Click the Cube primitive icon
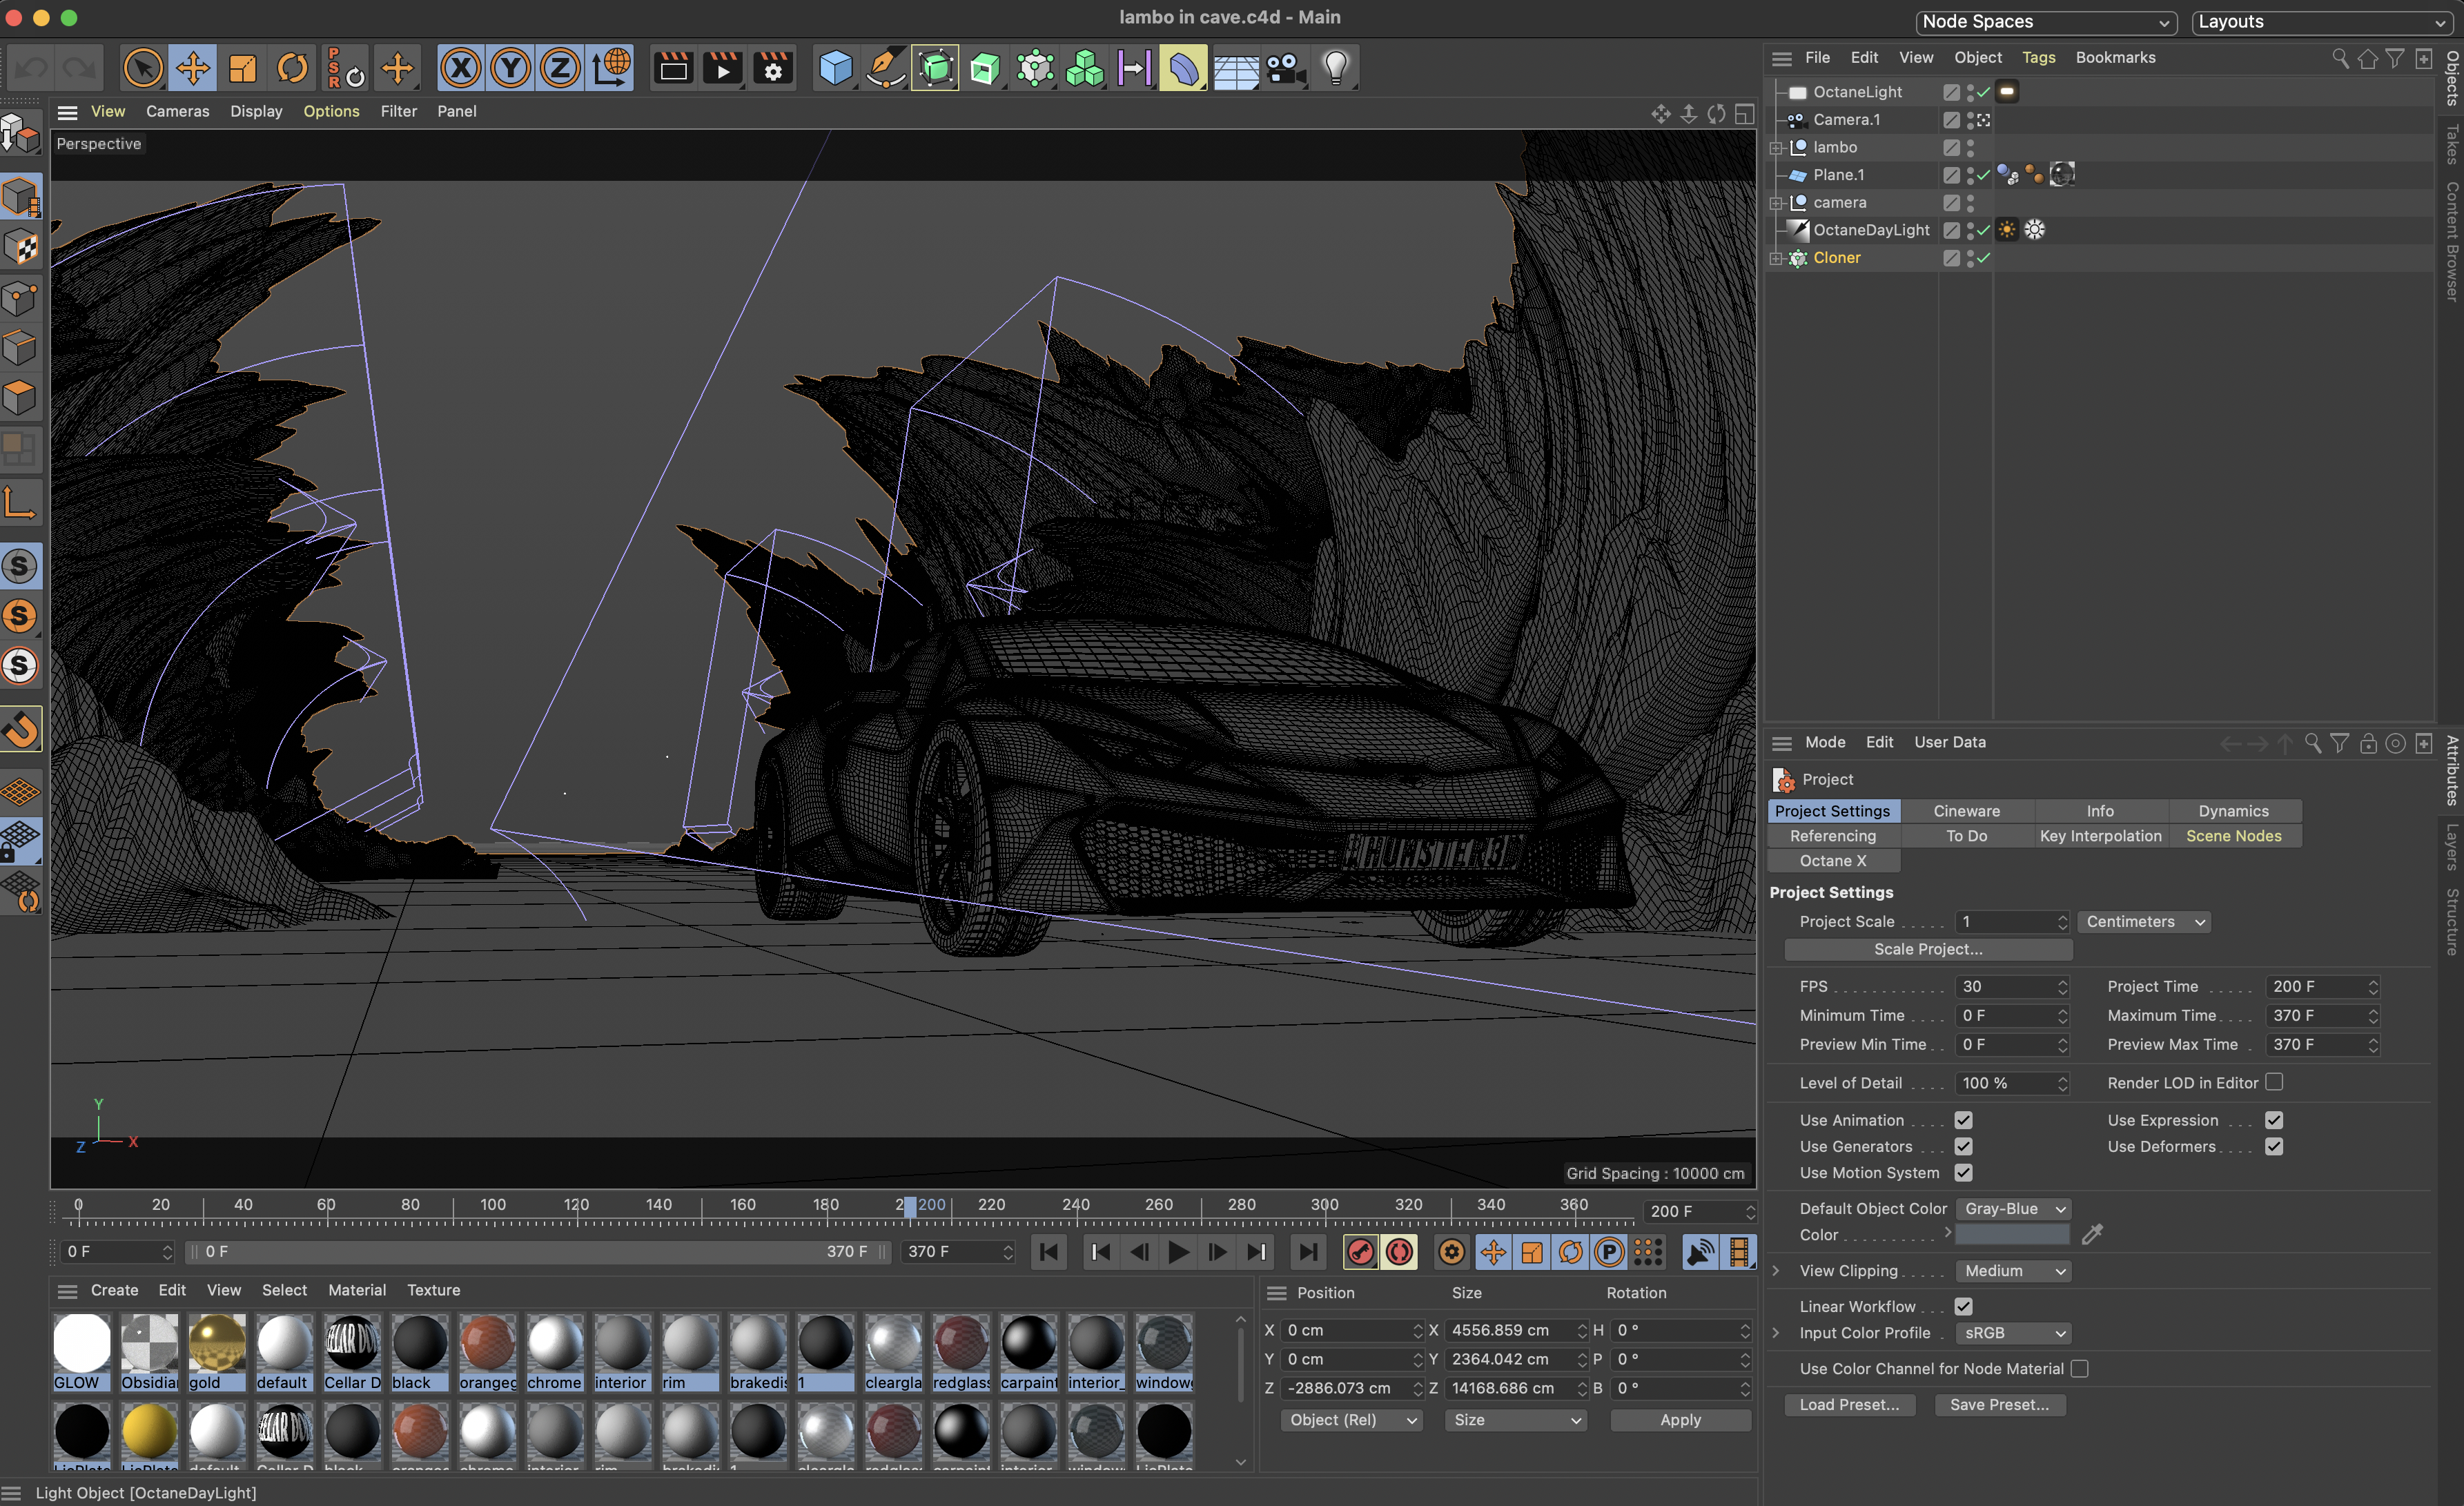 [x=835, y=69]
